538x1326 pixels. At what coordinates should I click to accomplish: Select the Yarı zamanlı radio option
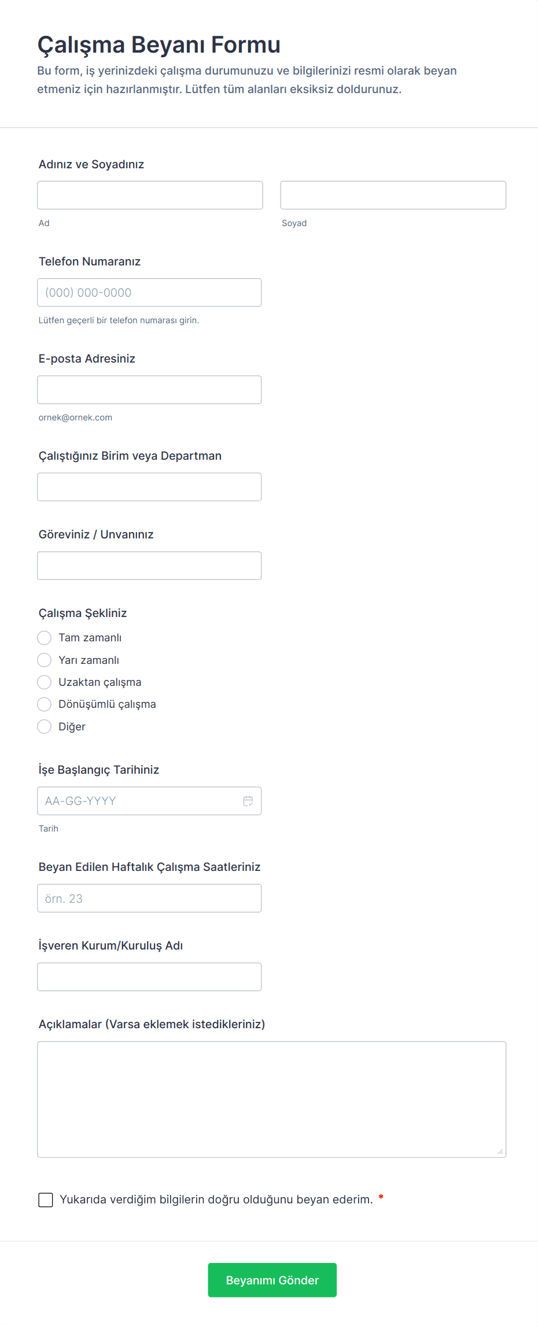45,660
